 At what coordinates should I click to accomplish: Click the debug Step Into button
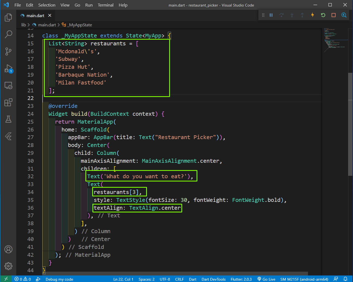pyautogui.click(x=292, y=15)
